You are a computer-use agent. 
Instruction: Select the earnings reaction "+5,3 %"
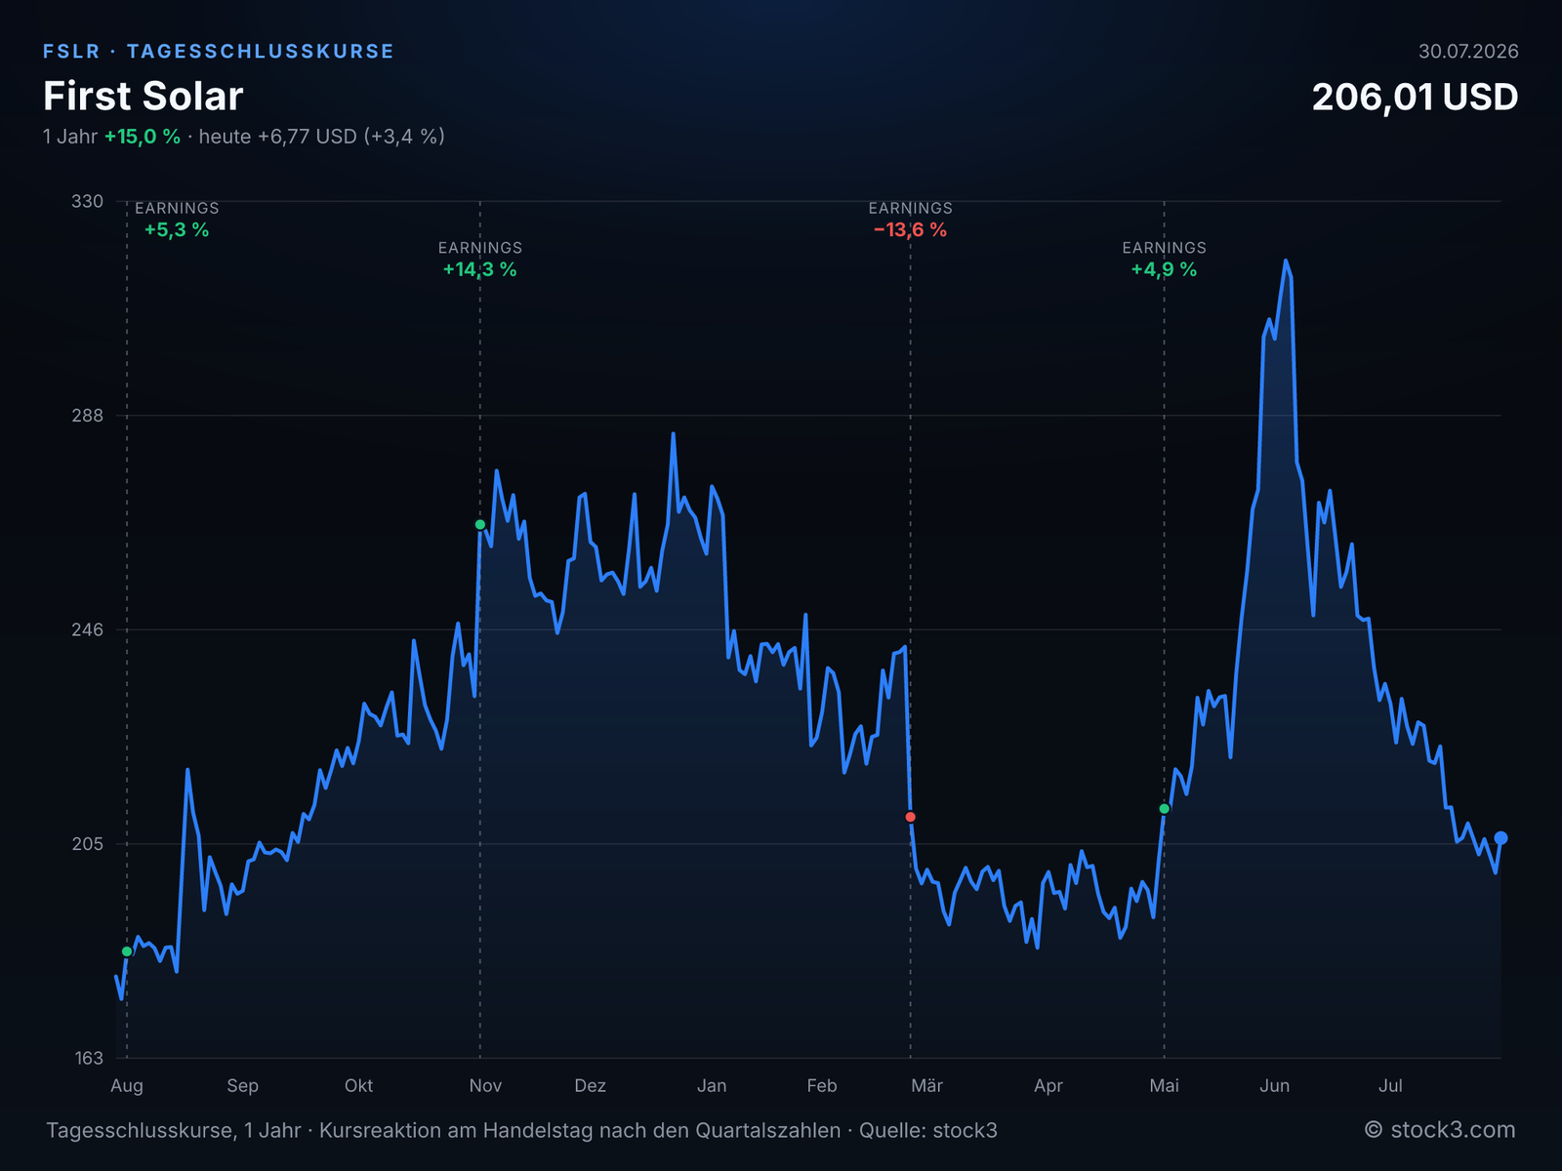tap(177, 230)
